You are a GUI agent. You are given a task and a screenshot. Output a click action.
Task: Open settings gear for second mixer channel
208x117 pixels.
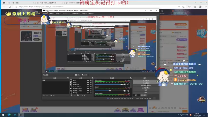tap(128, 91)
